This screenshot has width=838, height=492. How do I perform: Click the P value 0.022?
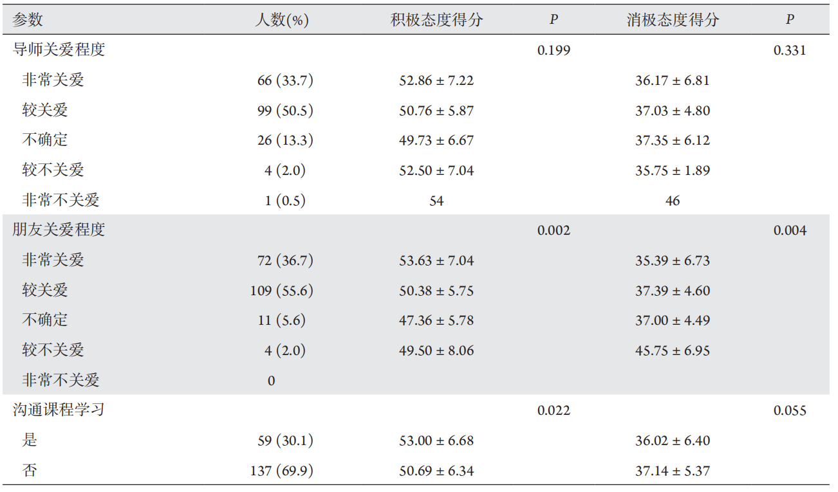pos(554,410)
